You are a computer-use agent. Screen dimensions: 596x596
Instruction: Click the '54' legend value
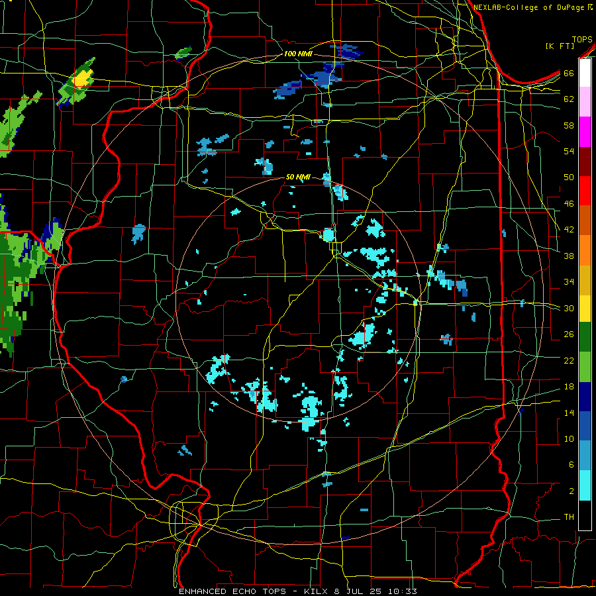point(569,151)
